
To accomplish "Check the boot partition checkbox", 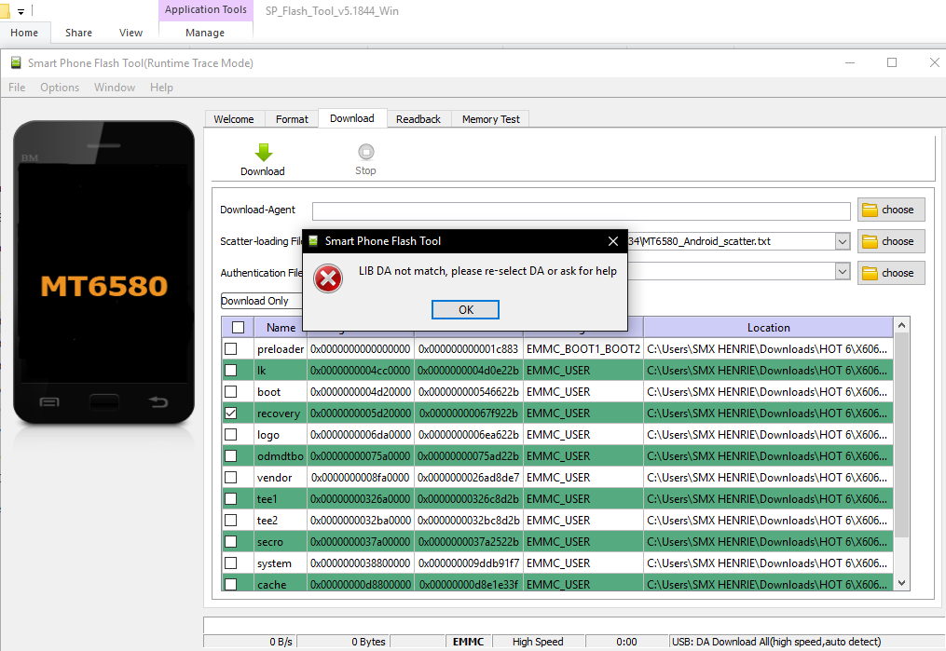I will [230, 392].
